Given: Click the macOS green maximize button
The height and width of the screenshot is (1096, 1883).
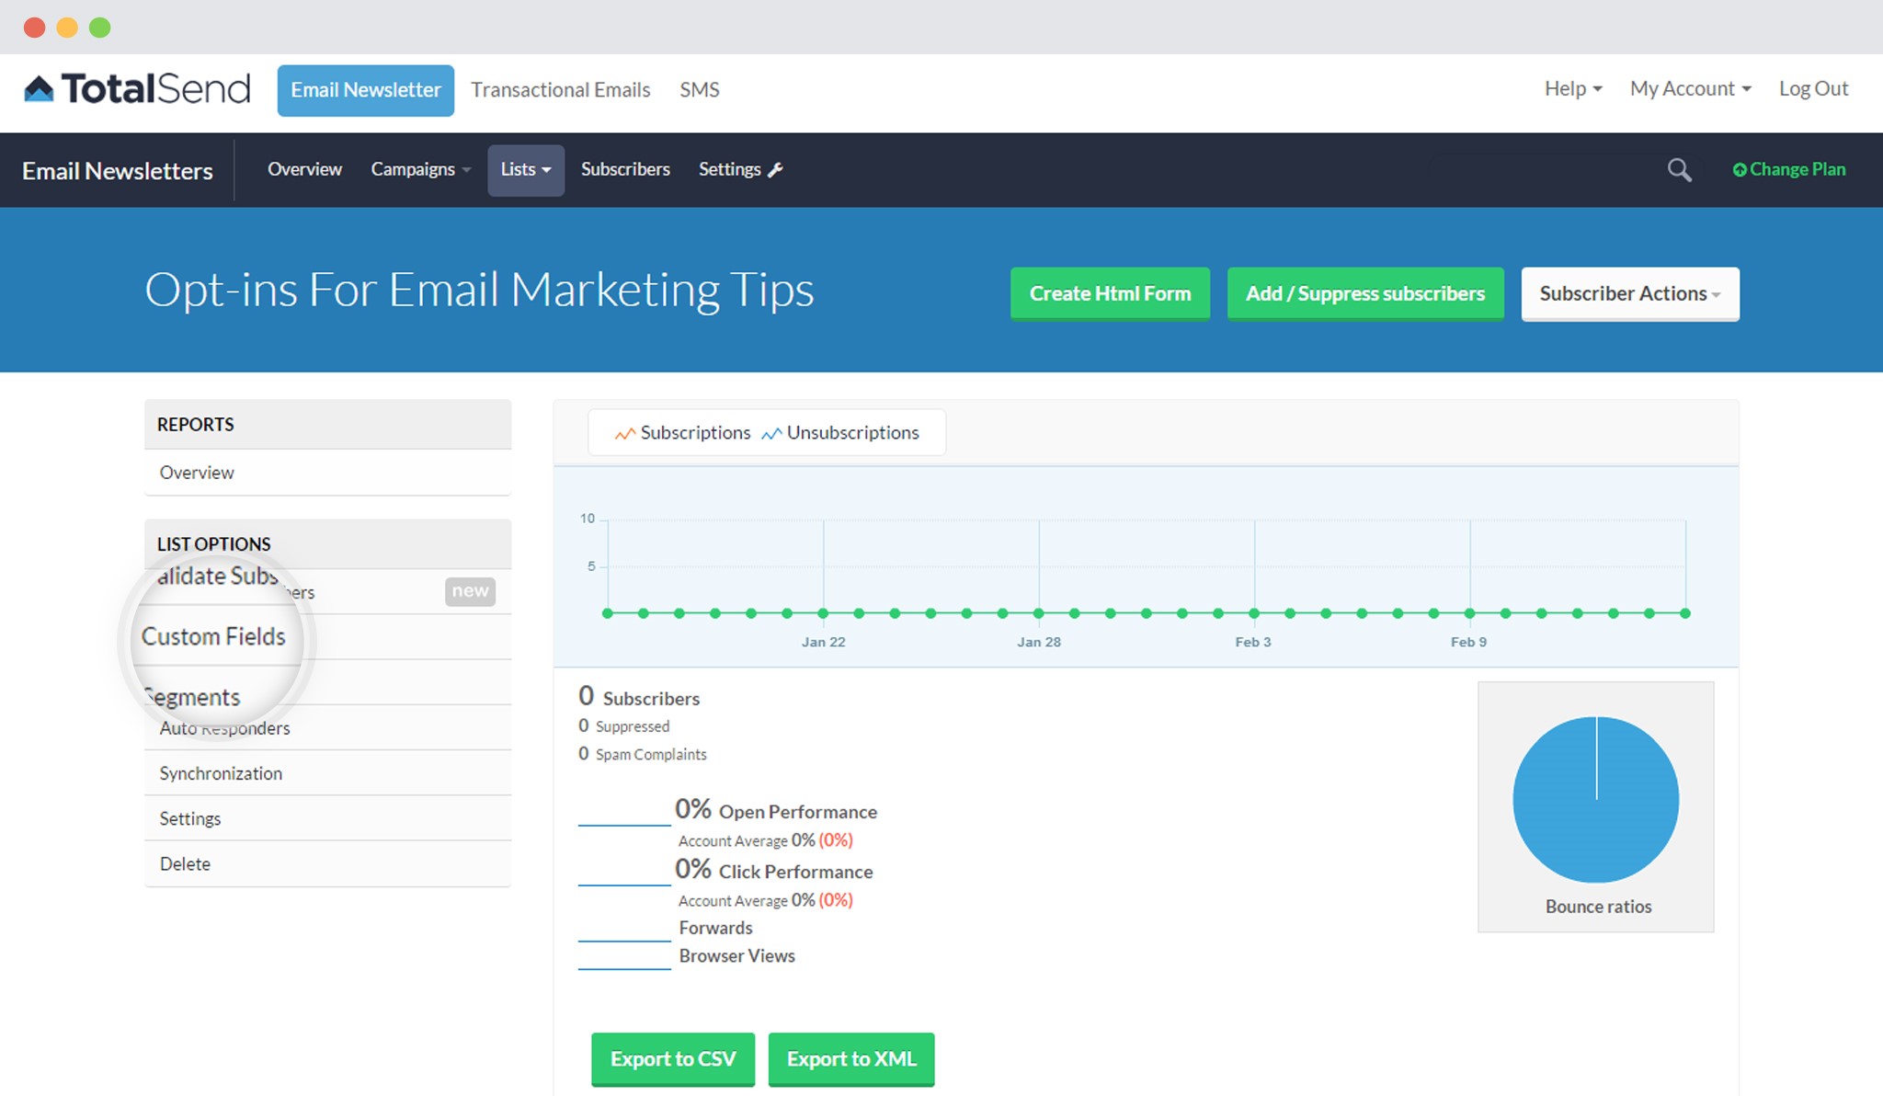Looking at the screenshot, I should tap(100, 28).
